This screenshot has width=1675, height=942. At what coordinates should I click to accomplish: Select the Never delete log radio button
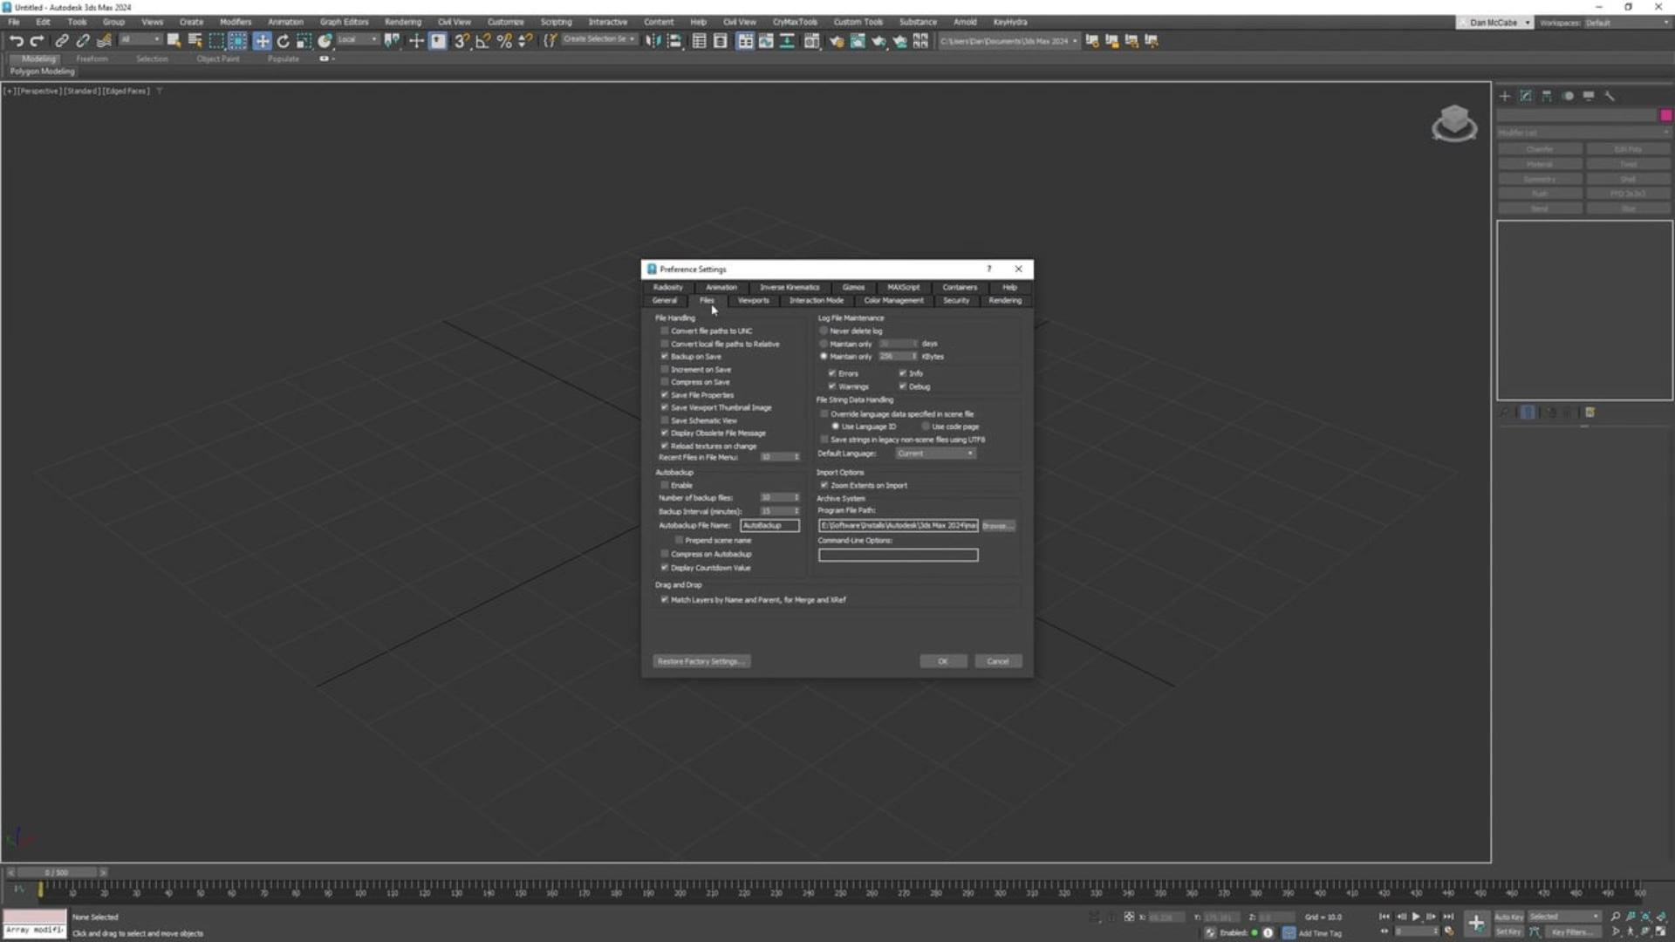pyautogui.click(x=824, y=331)
